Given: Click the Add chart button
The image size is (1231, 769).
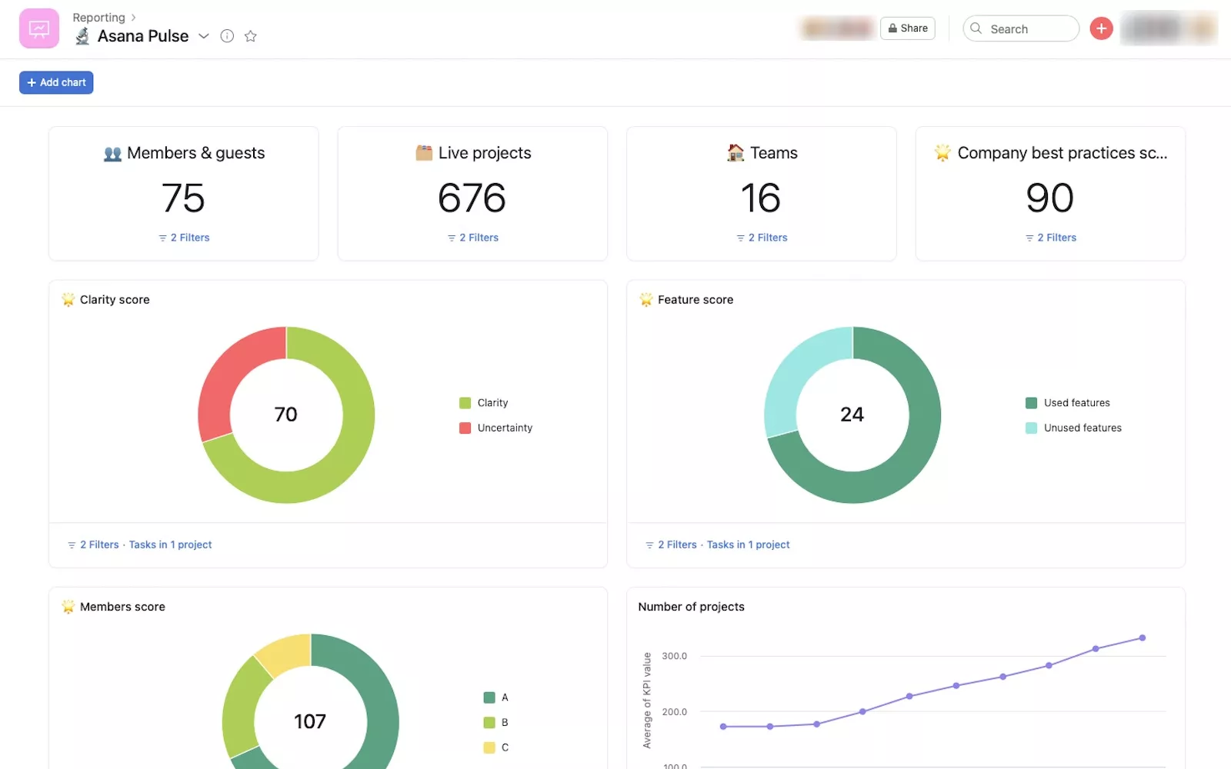Looking at the screenshot, I should 56,82.
